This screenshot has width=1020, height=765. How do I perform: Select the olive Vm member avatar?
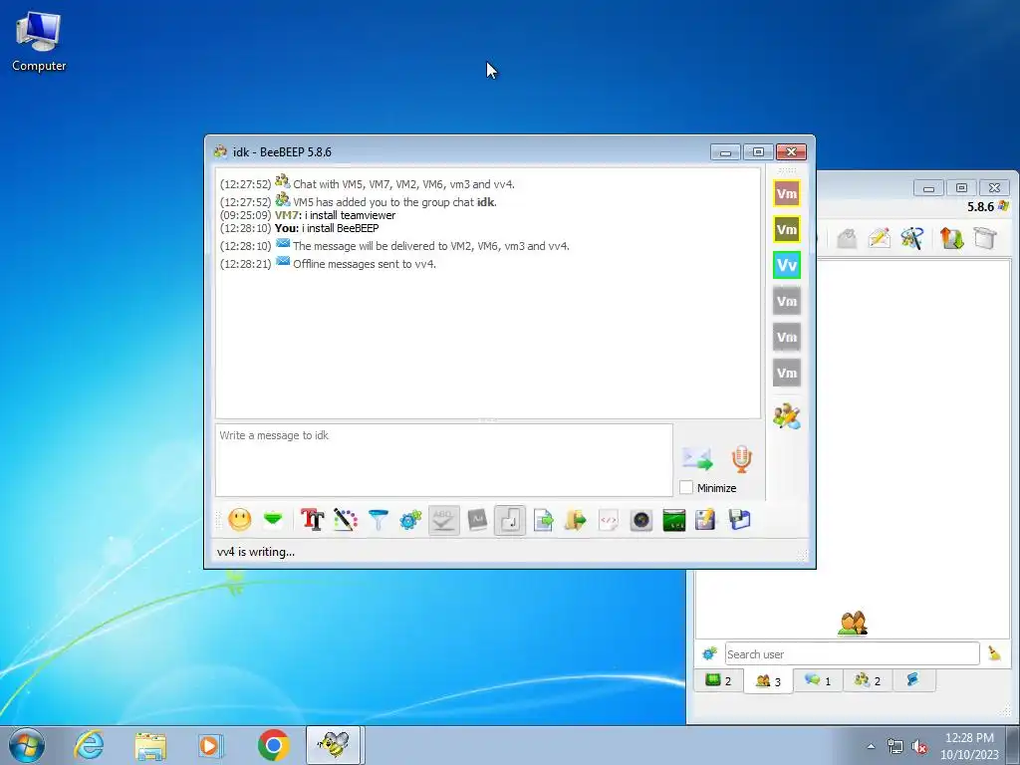tap(787, 229)
